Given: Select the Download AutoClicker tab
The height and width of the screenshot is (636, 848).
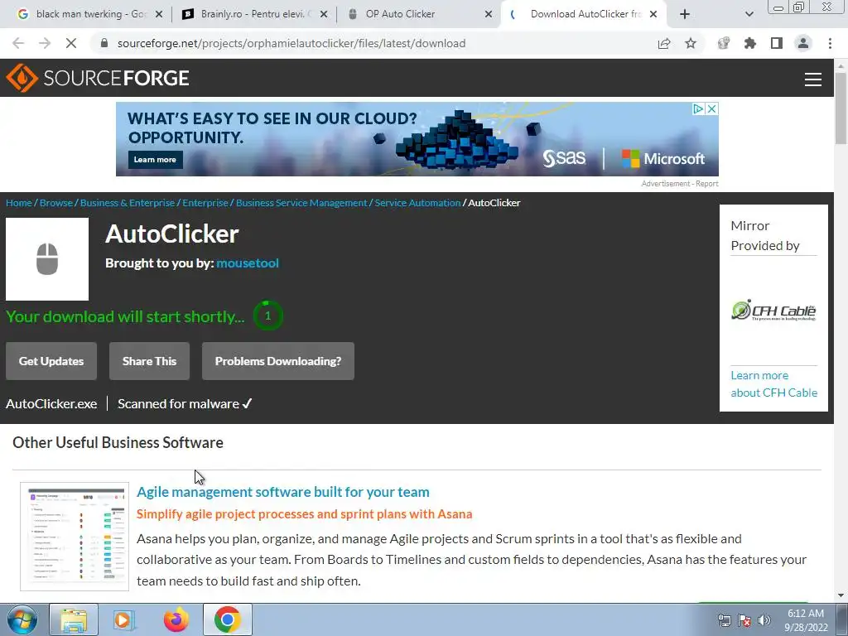Looking at the screenshot, I should (x=584, y=14).
